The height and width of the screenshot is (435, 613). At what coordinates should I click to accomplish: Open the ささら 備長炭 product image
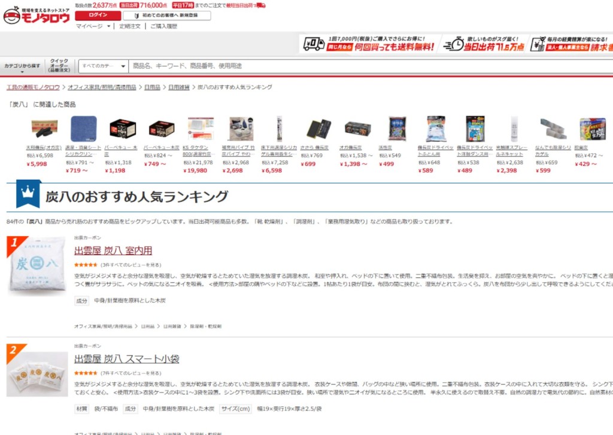point(318,129)
